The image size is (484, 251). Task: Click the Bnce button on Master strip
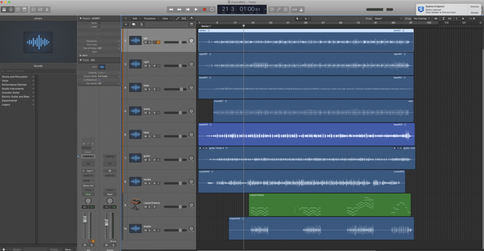[113, 241]
